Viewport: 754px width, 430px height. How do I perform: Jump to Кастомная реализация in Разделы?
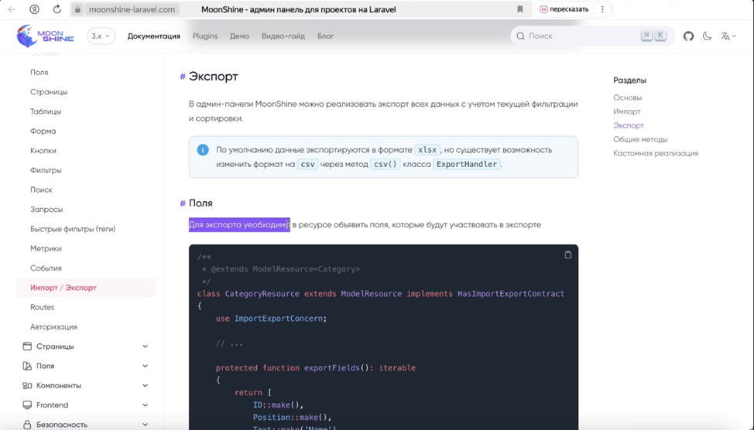(x=656, y=153)
